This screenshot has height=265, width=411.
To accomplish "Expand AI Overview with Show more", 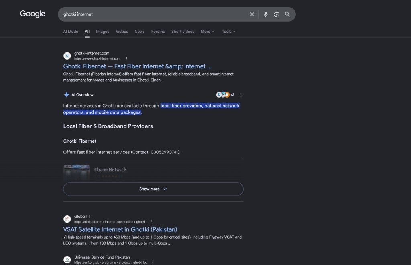I will click(x=153, y=189).
